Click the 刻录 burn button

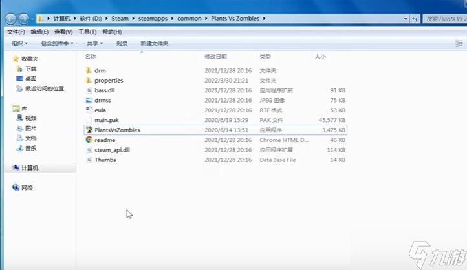122,43
